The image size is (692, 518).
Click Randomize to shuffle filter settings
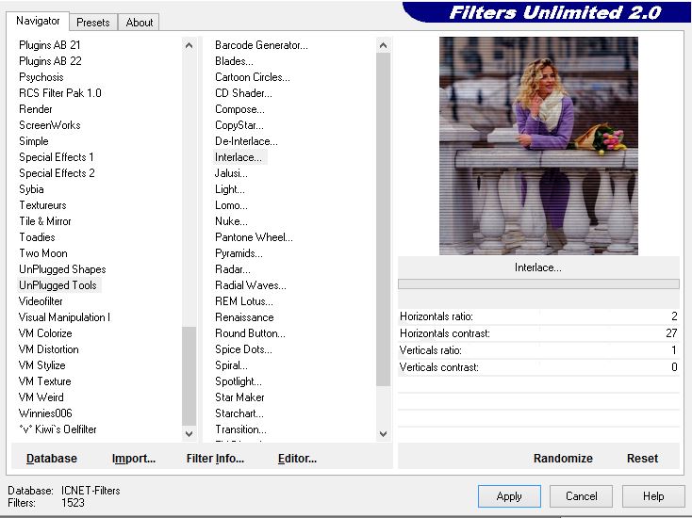coord(563,459)
